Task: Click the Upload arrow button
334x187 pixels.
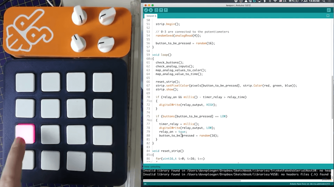Action: point(151,10)
